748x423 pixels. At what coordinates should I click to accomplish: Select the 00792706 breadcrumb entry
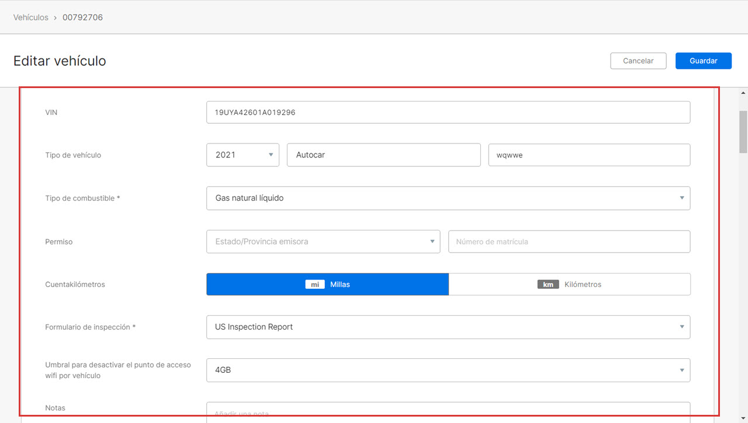(x=82, y=18)
